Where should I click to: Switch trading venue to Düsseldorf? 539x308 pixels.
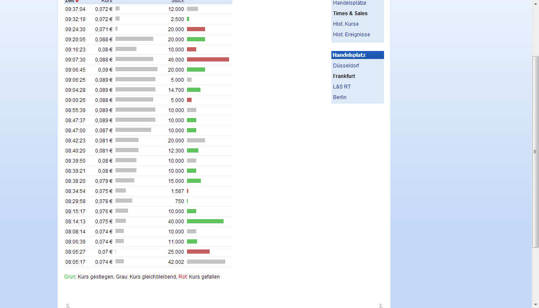pyautogui.click(x=346, y=66)
